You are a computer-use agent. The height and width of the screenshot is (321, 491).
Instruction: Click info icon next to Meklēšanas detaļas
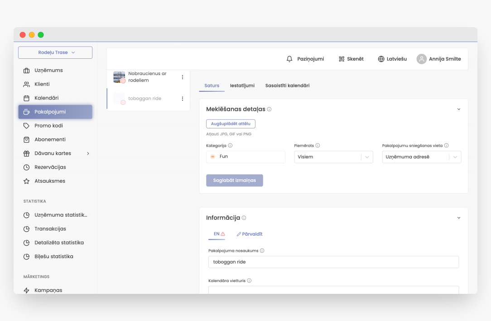click(269, 109)
